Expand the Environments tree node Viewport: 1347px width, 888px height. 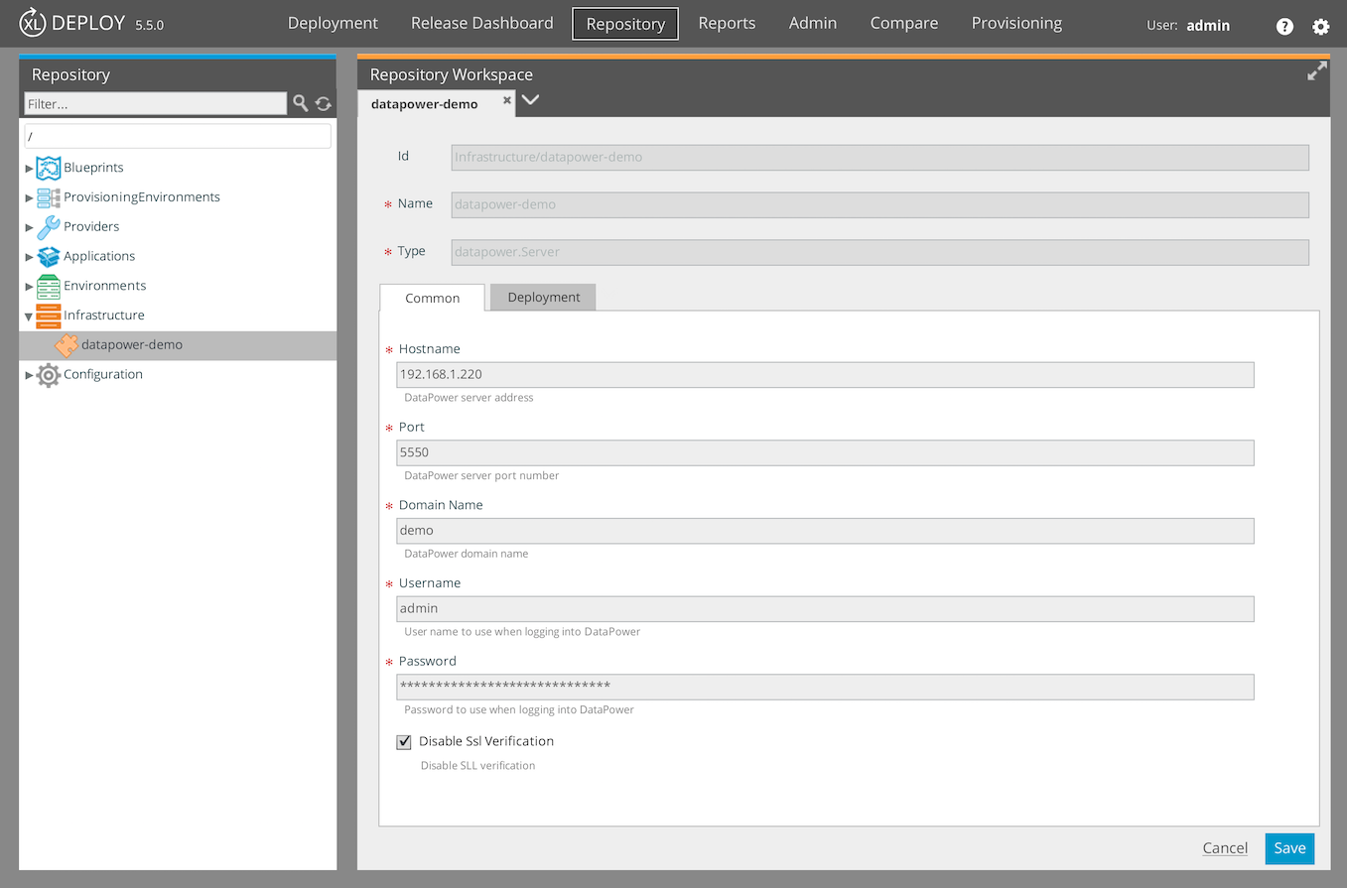click(30, 287)
